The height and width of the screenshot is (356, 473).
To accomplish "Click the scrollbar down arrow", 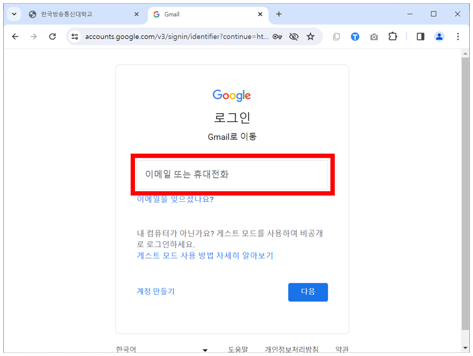I will click(x=465, y=348).
